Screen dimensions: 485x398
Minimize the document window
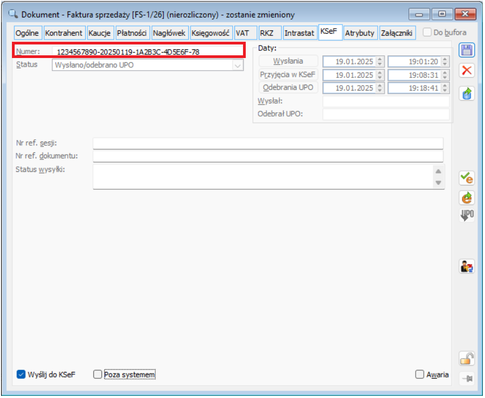[x=419, y=14]
